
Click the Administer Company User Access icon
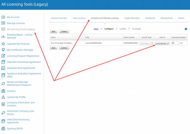point(3,113)
